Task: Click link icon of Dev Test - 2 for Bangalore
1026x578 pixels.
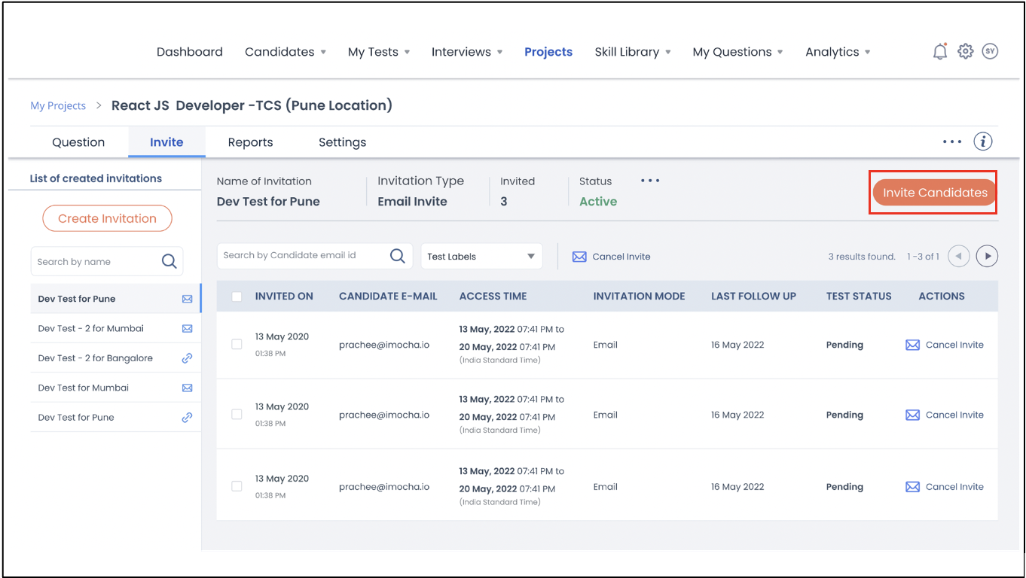Action: pyautogui.click(x=187, y=358)
